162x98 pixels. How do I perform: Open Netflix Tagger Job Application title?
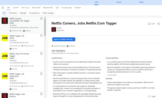(17, 75)
